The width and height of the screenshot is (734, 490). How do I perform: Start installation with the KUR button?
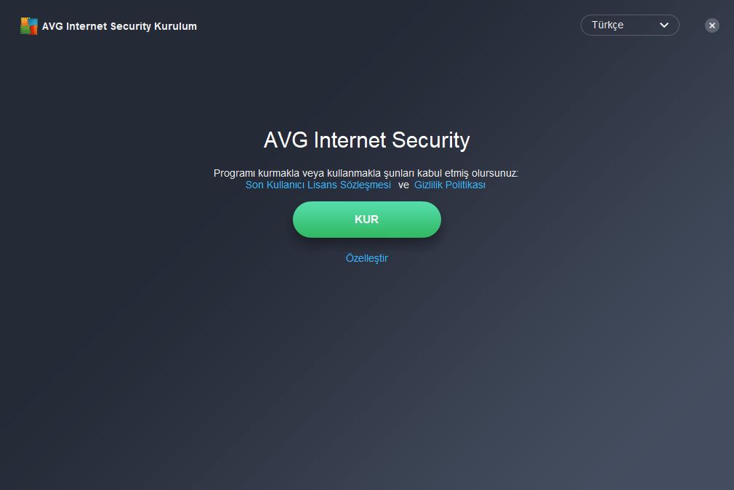[x=366, y=220]
